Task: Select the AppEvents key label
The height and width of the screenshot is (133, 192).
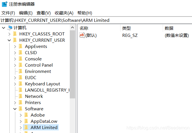Action: 36,47
